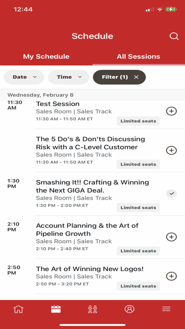Add Test Session with plus icon
The width and height of the screenshot is (185, 329).
(x=171, y=111)
